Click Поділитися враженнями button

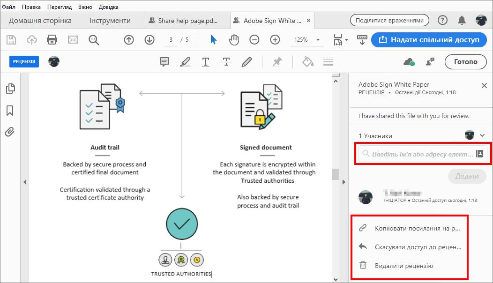tap(389, 21)
